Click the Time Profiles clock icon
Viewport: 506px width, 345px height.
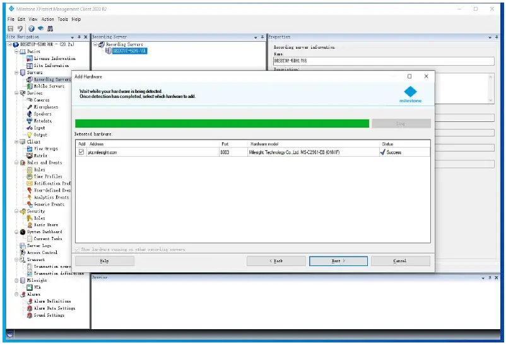coord(30,176)
